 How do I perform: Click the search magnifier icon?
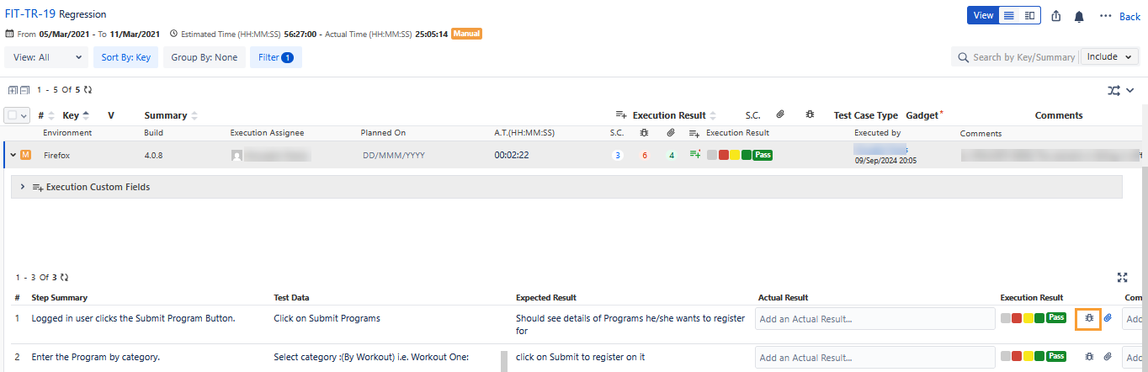pos(964,57)
